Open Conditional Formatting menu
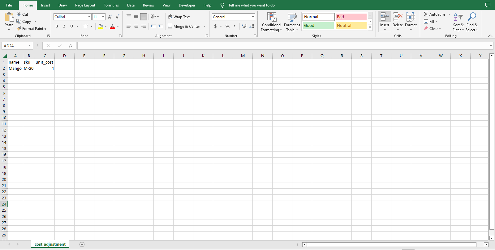This screenshot has height=250, width=495. 271,22
